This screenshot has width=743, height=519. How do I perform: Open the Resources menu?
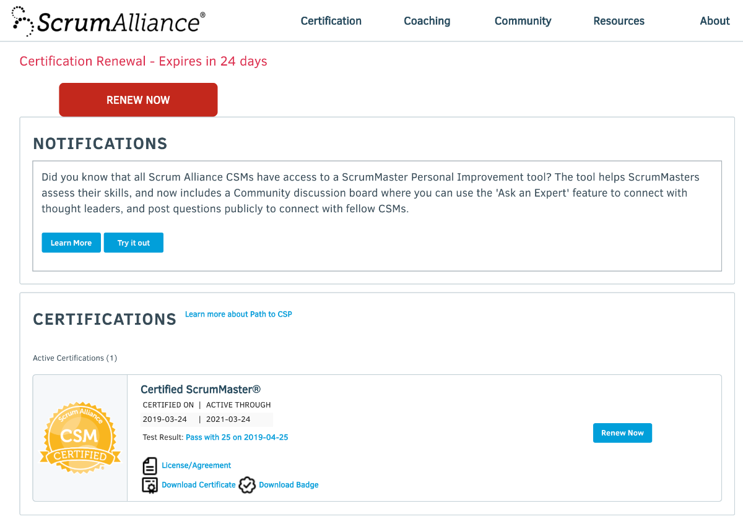(619, 21)
